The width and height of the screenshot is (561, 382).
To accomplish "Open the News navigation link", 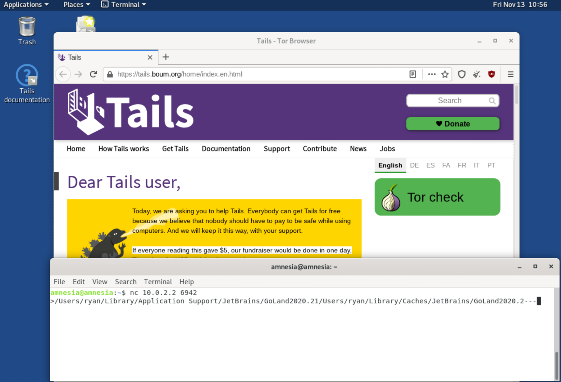I will tap(358, 149).
